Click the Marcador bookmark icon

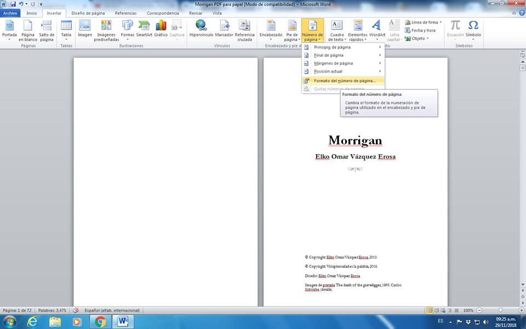tap(224, 26)
